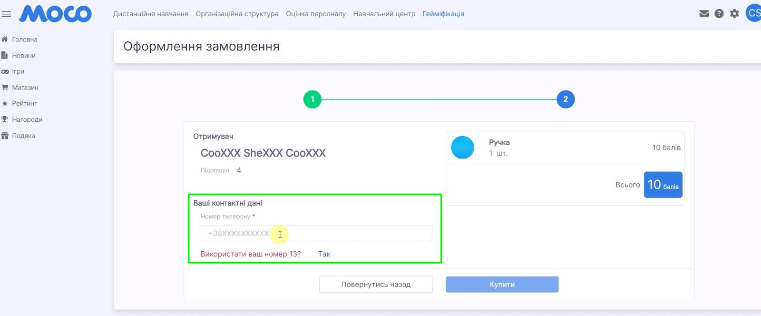Open Дистанційне навчання top menu
Screen dimensions: 761x316
pyautogui.click(x=150, y=14)
